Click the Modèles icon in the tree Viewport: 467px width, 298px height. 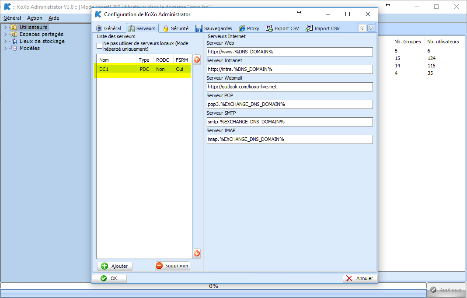pyautogui.click(x=14, y=48)
